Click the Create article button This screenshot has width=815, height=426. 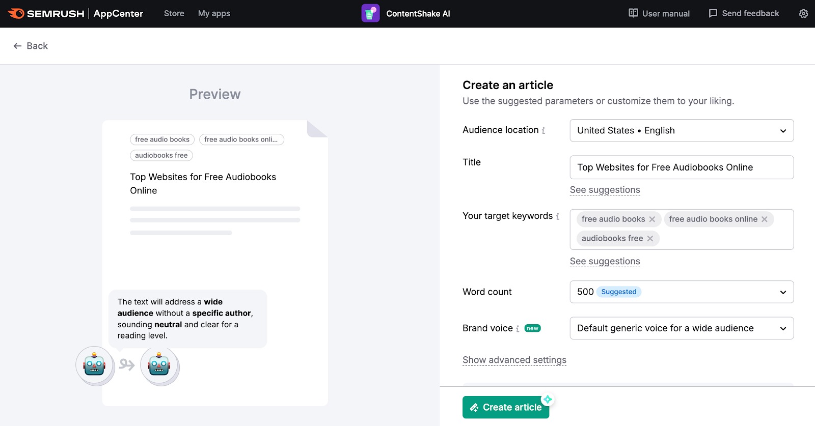pos(506,407)
